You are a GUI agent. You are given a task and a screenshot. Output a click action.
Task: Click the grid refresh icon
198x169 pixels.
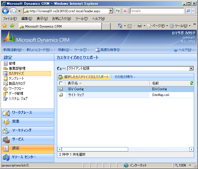[192, 83]
